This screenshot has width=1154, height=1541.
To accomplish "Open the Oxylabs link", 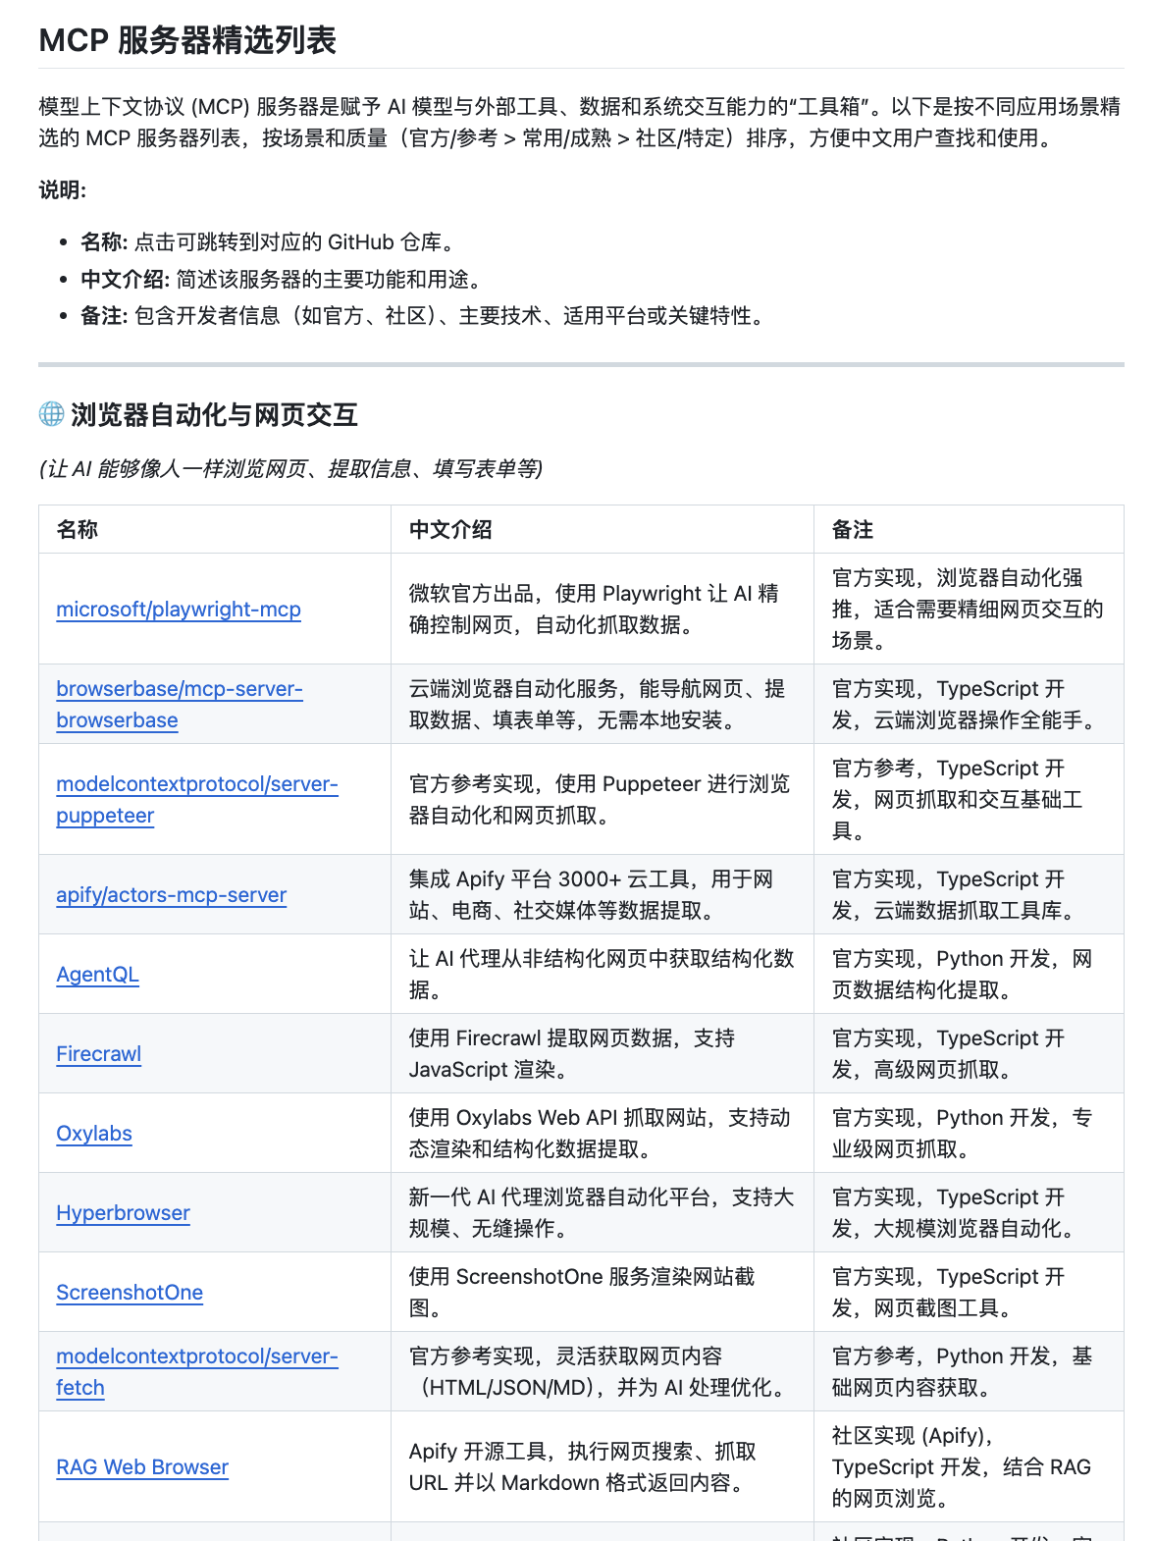I will click(x=94, y=1134).
